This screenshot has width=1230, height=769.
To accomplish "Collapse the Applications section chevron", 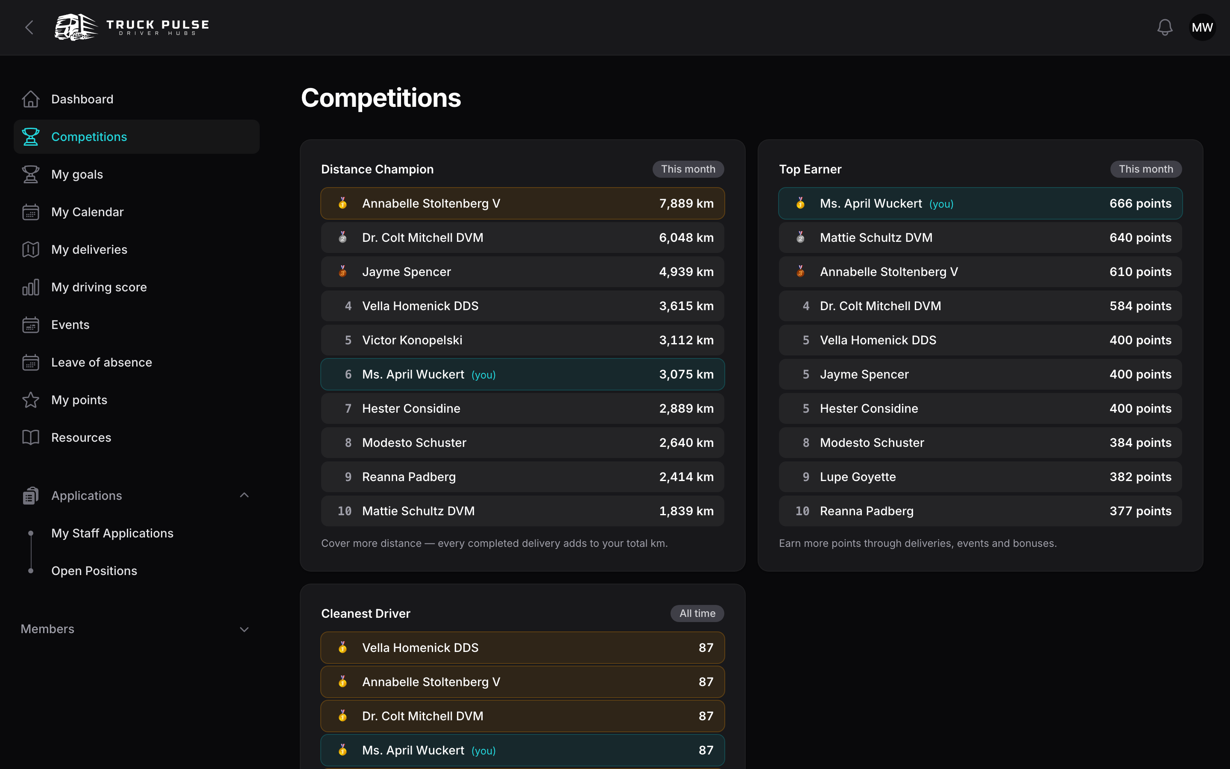I will pos(244,496).
